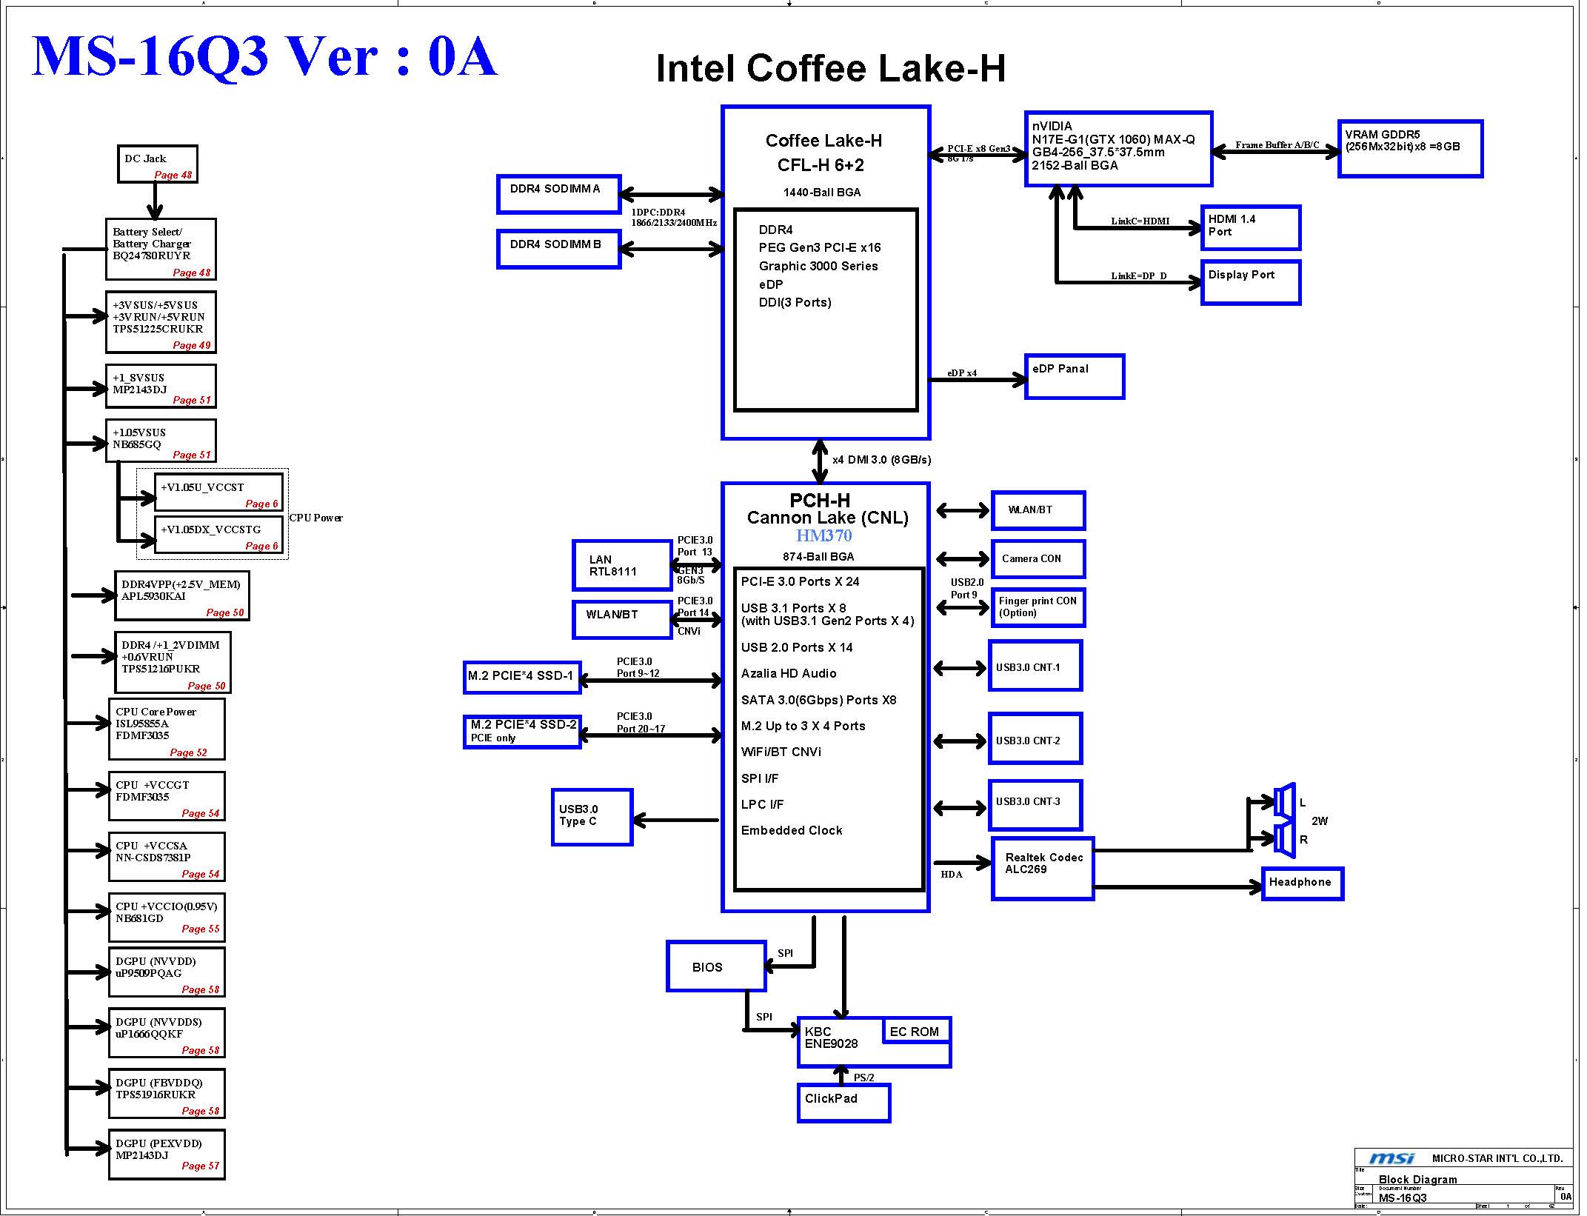Click "PEG Gen3 PCI-E x16" in CPU block
The height and width of the screenshot is (1216, 1587).
[820, 247]
